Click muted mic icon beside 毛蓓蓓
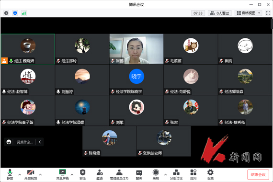The width and height of the screenshot is (273, 182). pos(167,61)
